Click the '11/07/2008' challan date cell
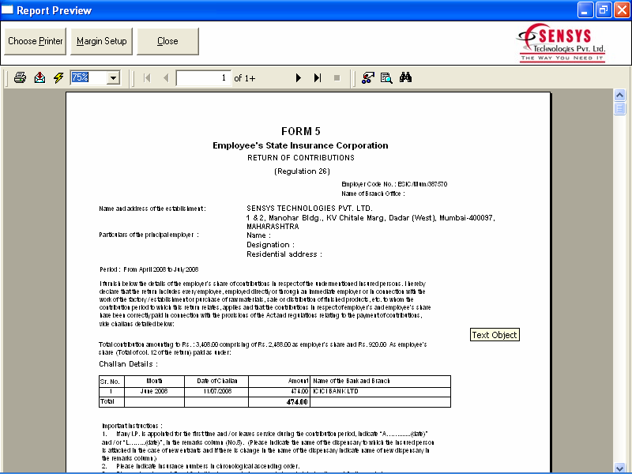This screenshot has height=474, width=632. [217, 391]
